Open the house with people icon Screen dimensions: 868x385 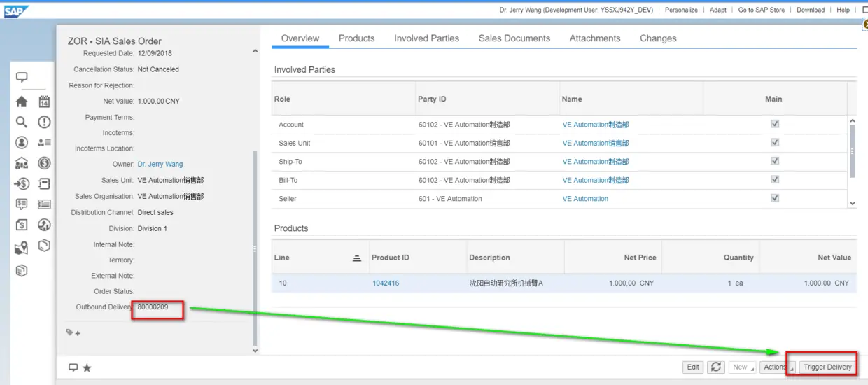coord(22,163)
